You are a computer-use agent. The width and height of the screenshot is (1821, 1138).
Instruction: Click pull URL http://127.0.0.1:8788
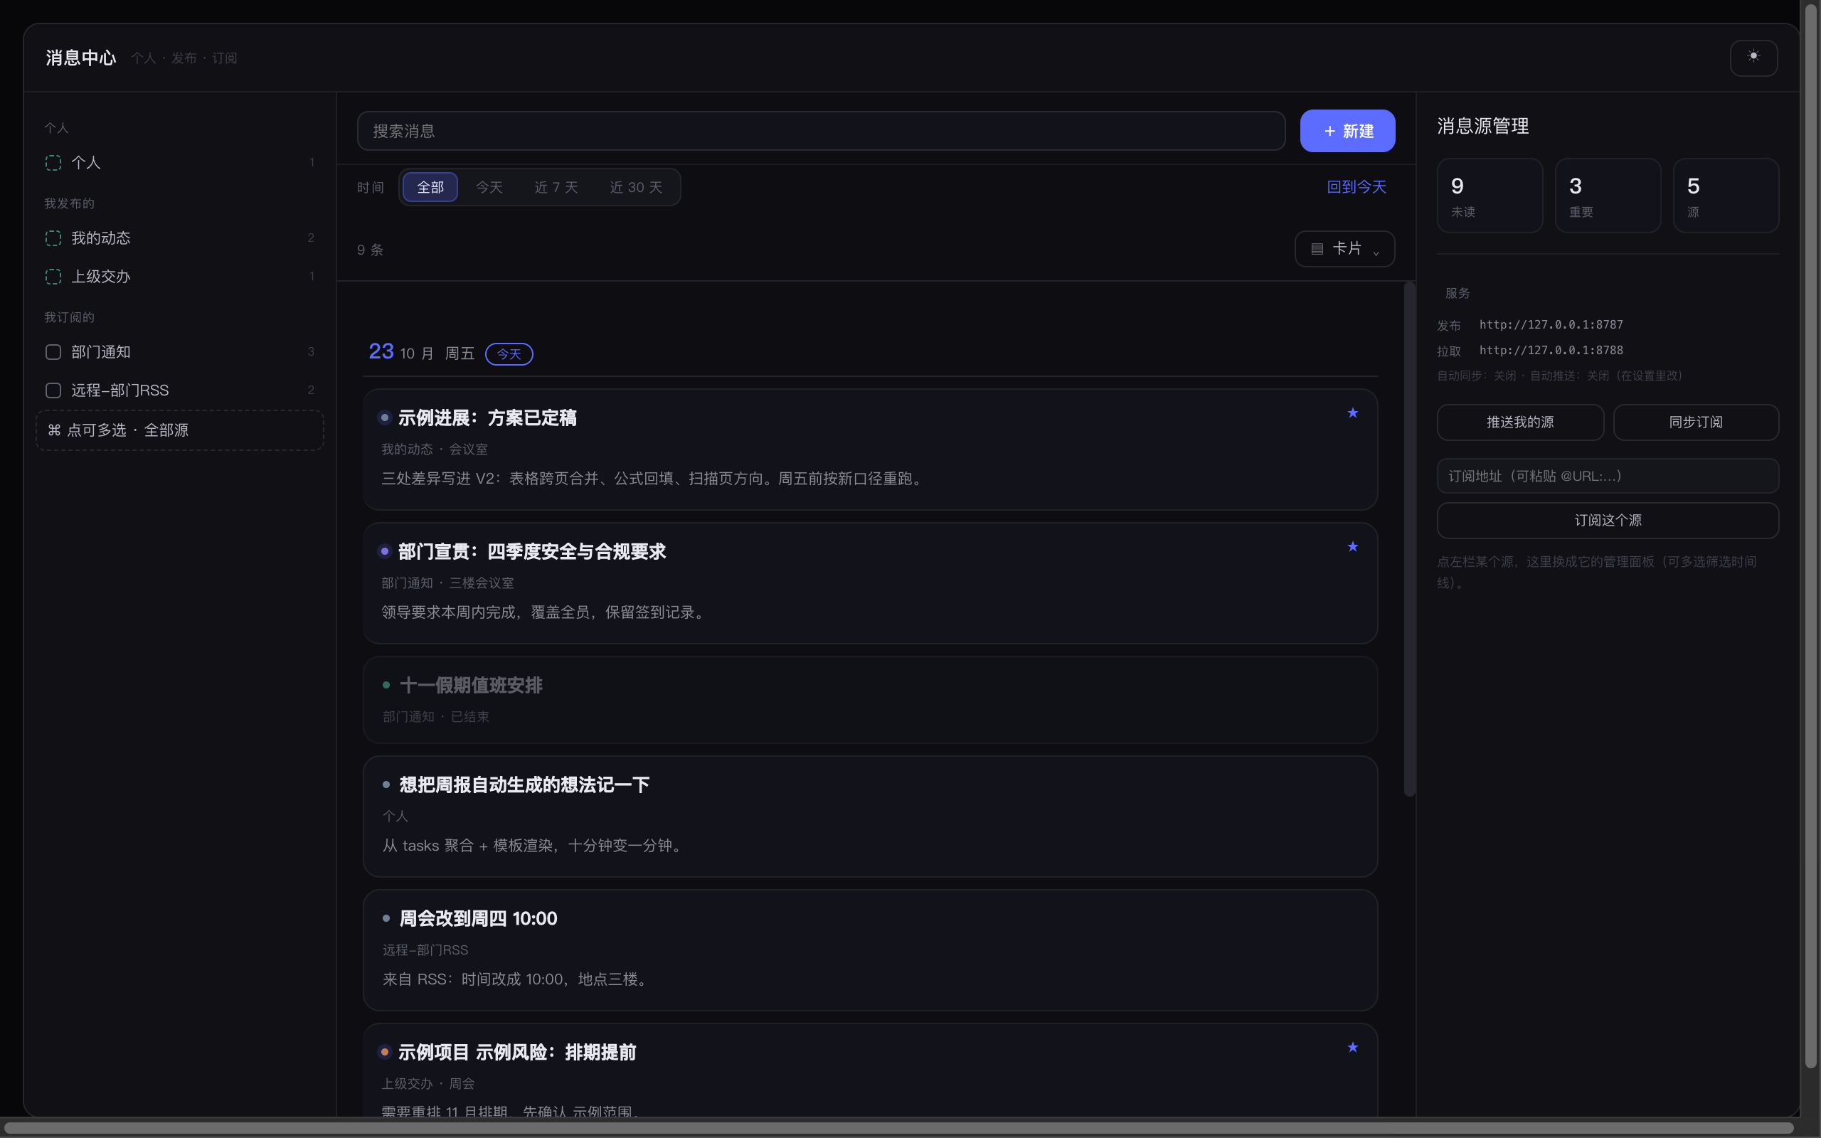pyautogui.click(x=1551, y=350)
